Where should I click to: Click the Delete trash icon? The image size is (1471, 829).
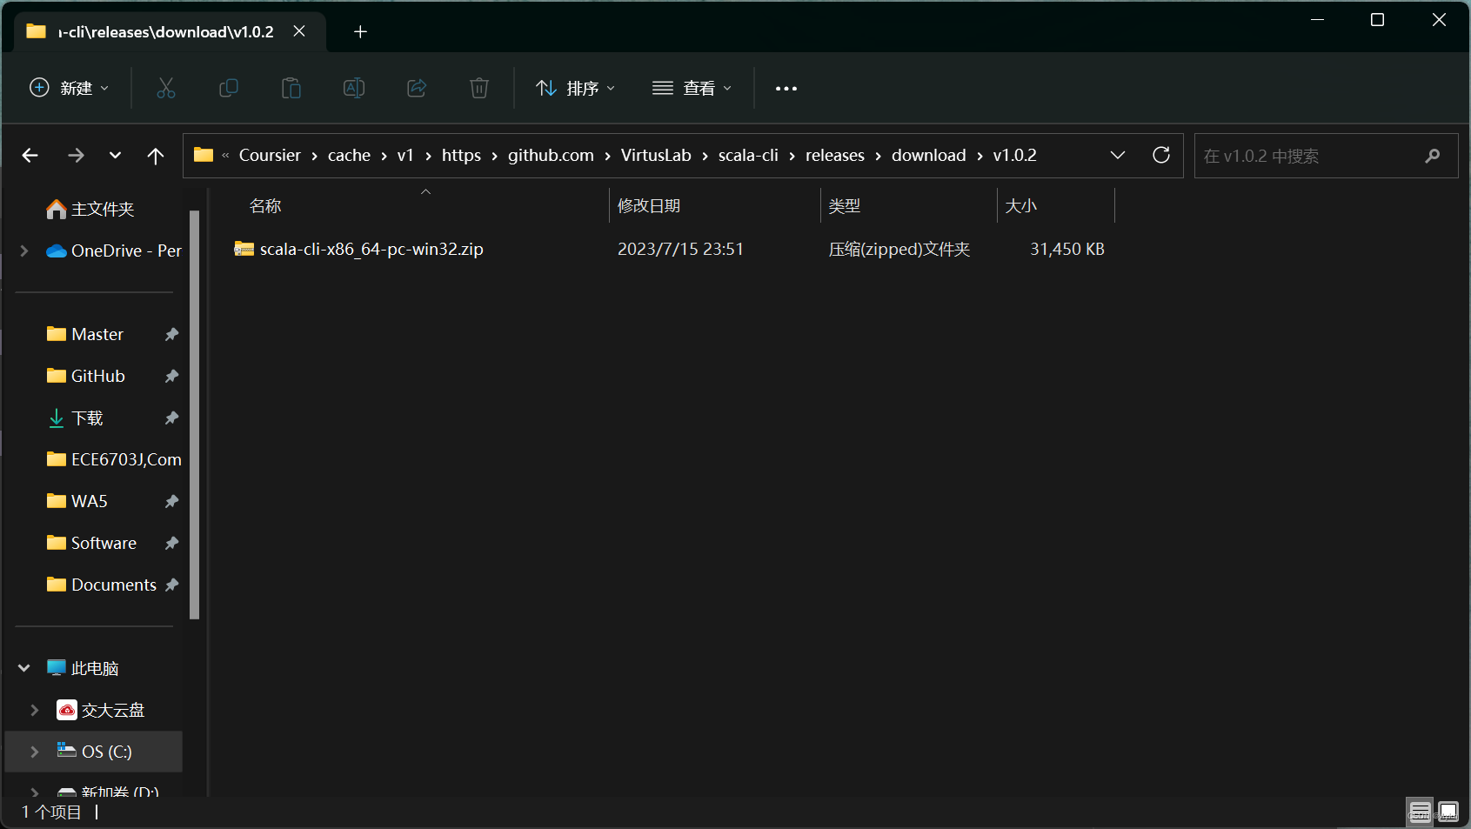click(x=479, y=88)
